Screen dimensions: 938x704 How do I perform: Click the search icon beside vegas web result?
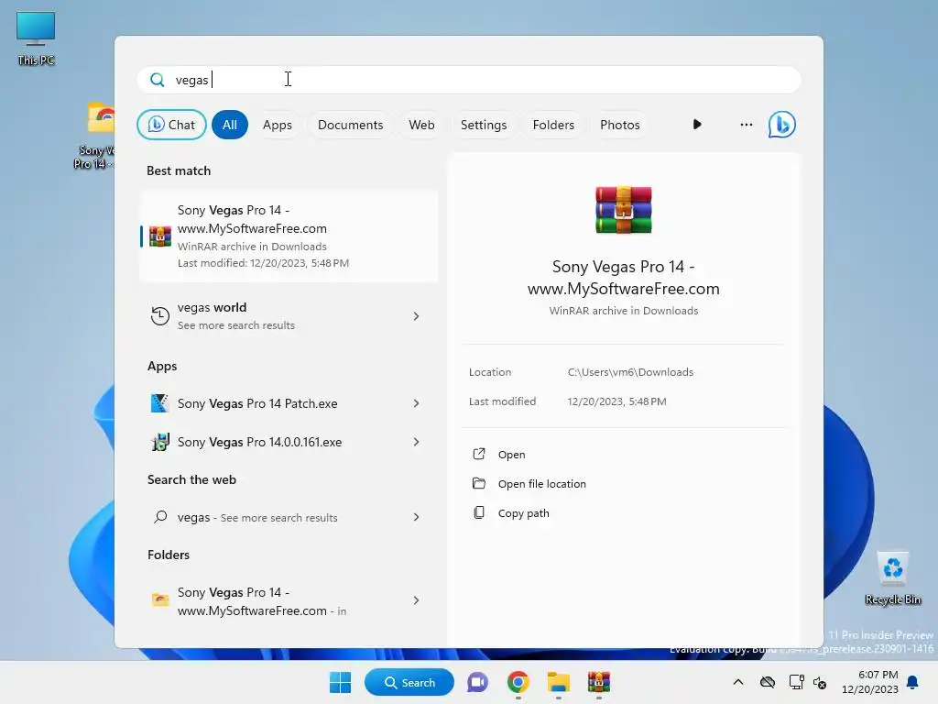[x=159, y=517]
